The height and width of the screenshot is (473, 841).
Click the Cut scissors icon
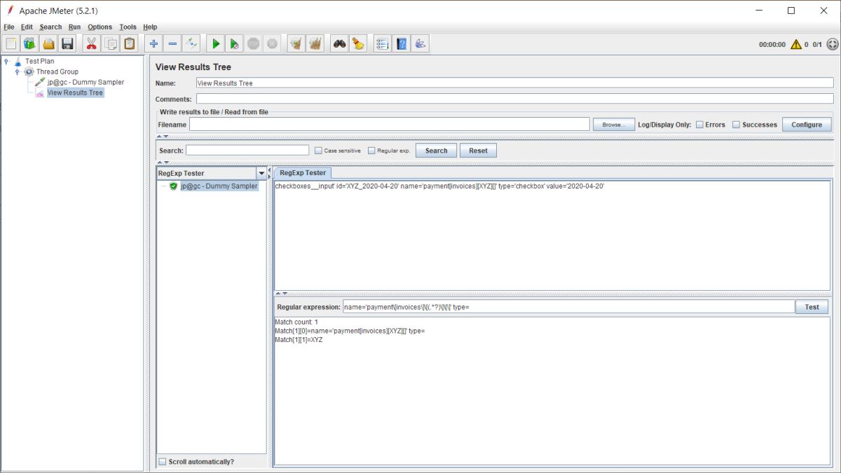click(x=91, y=44)
